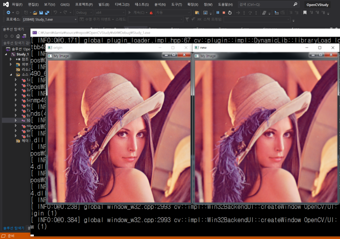This screenshot has width=340, height=239.
Task: Select source file 5.c in tree
Action: [x=26, y=100]
